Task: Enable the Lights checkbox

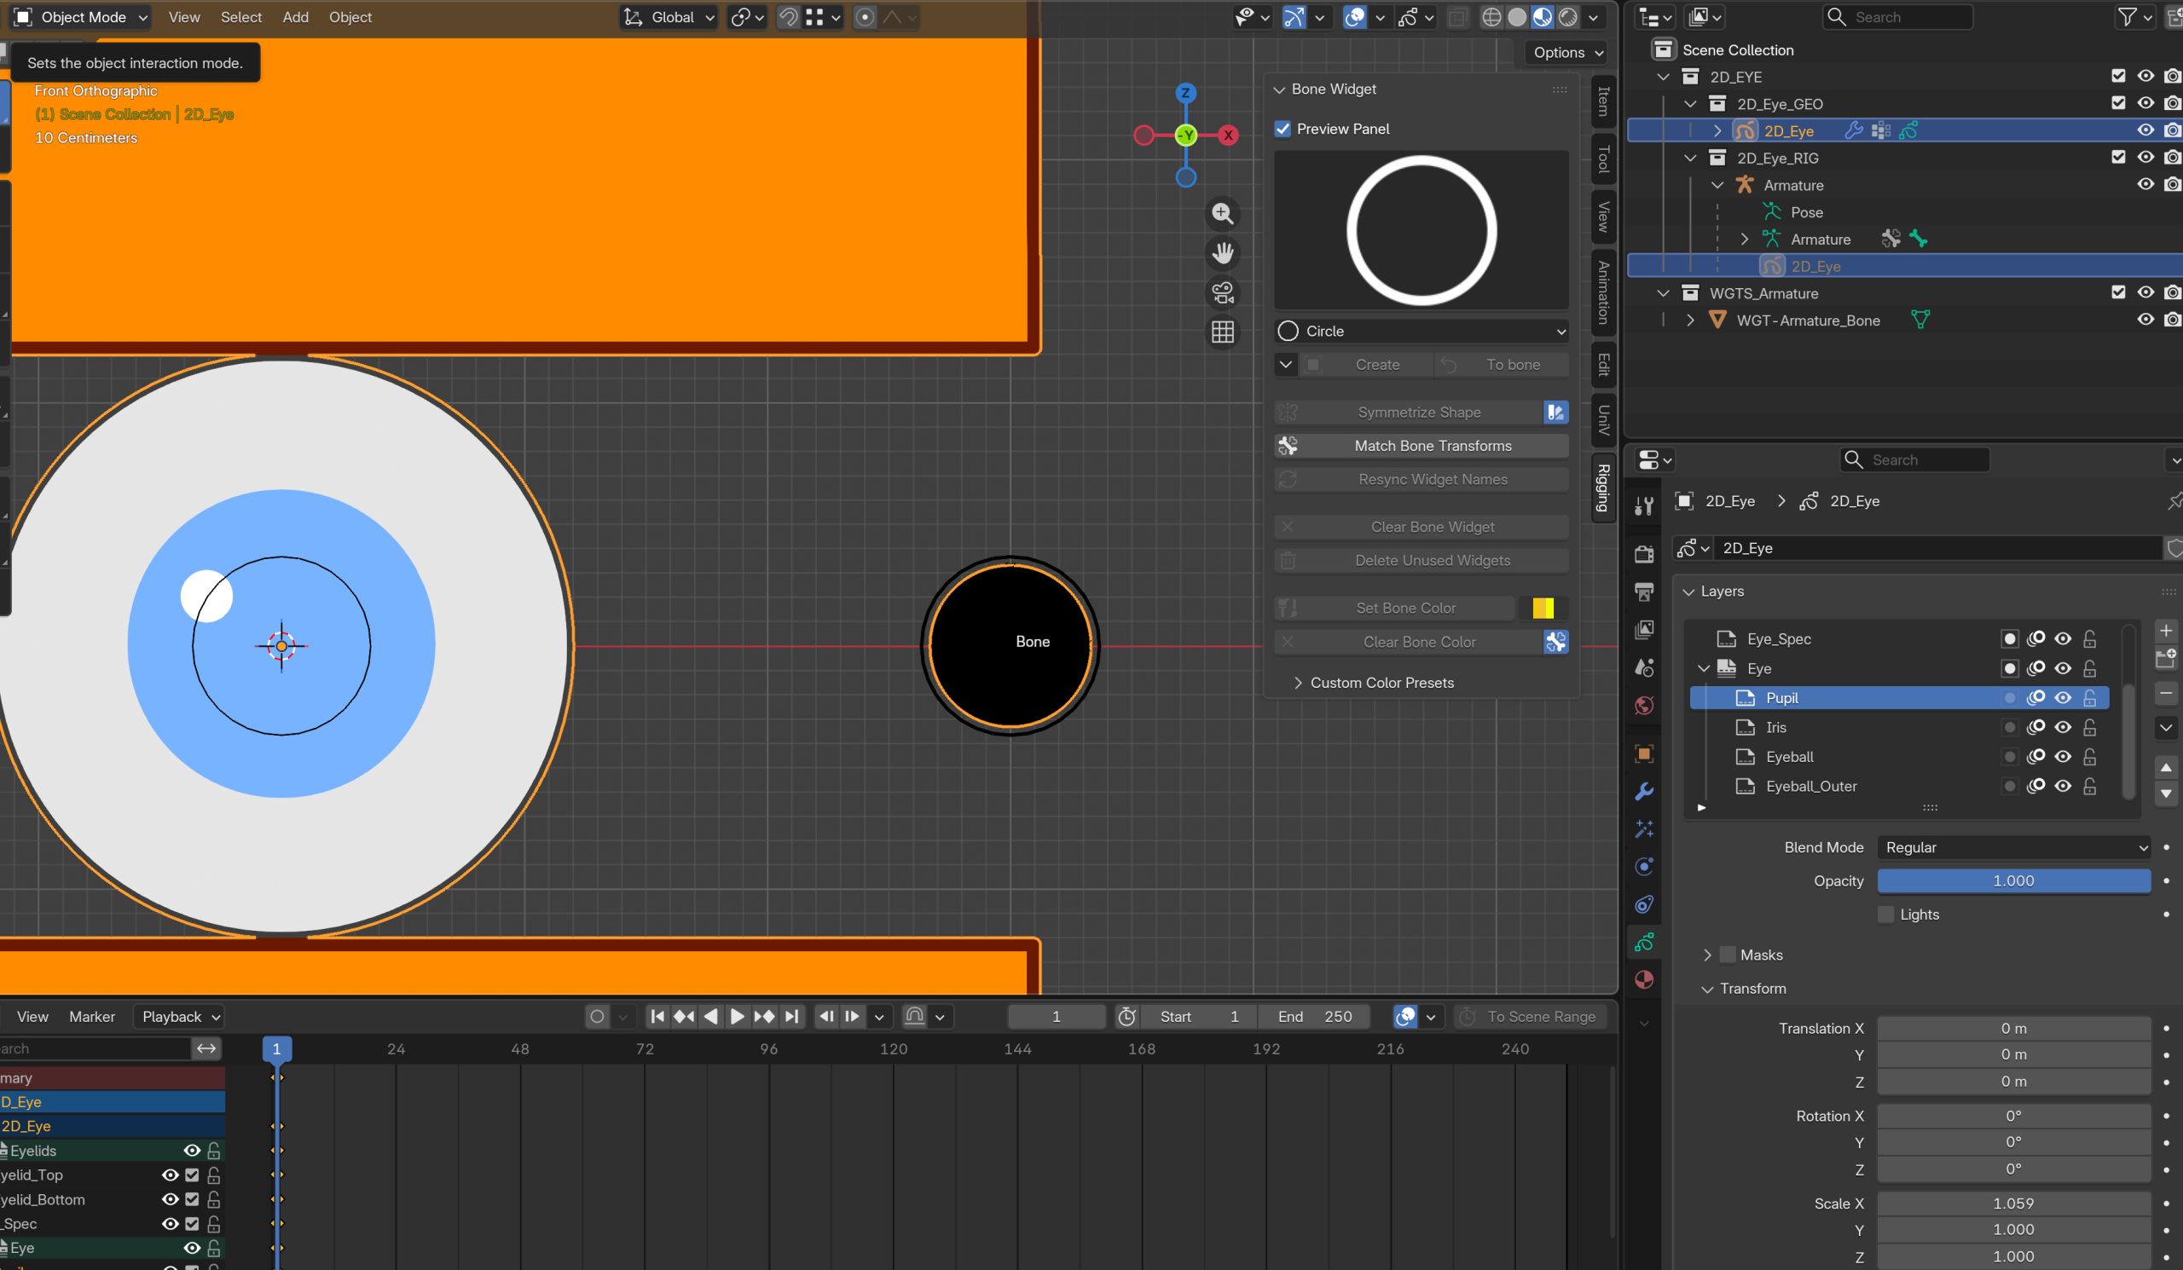Action: pos(1886,915)
